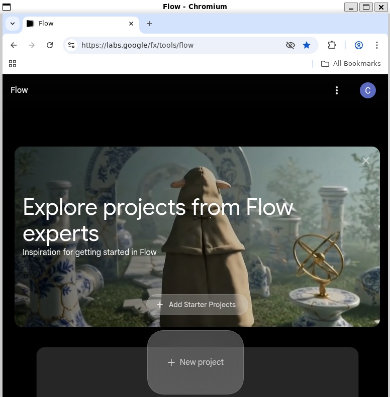Close the Flow tab
Viewport: 390px width, 397px height.
pos(131,24)
